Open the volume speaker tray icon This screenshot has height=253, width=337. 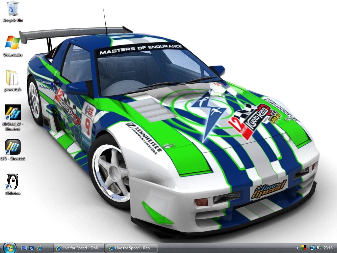[319, 248]
